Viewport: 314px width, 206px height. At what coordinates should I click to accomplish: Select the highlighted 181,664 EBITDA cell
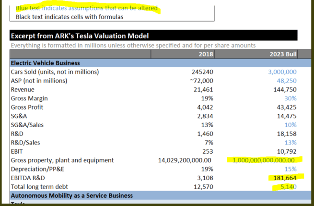tap(285, 178)
